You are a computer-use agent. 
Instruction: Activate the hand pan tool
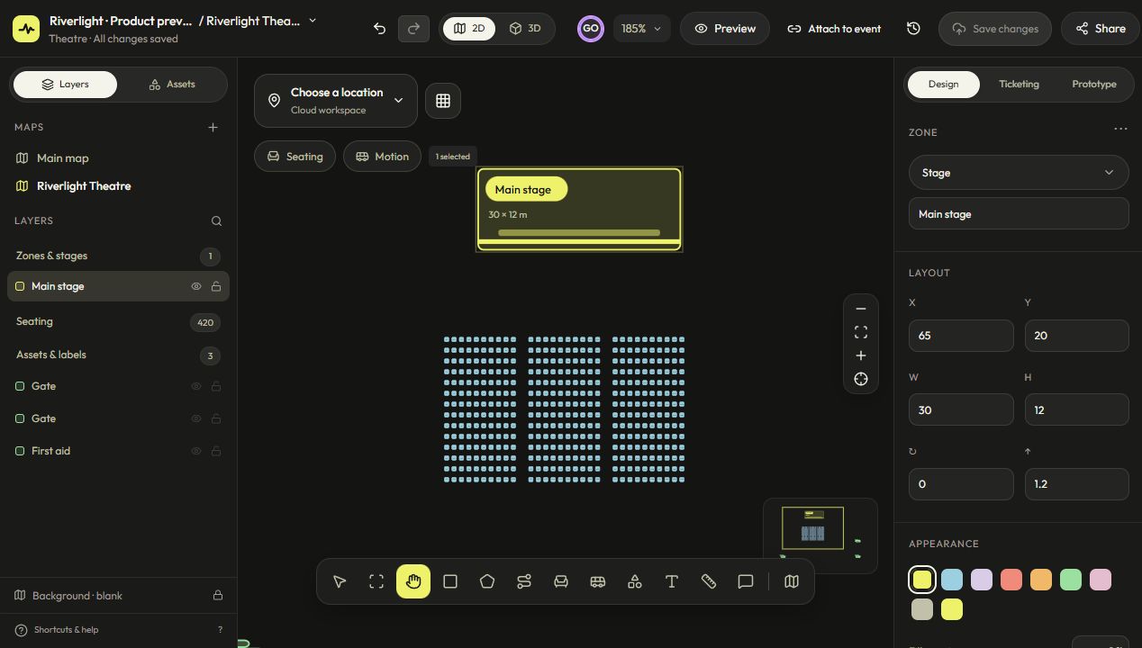[413, 581]
